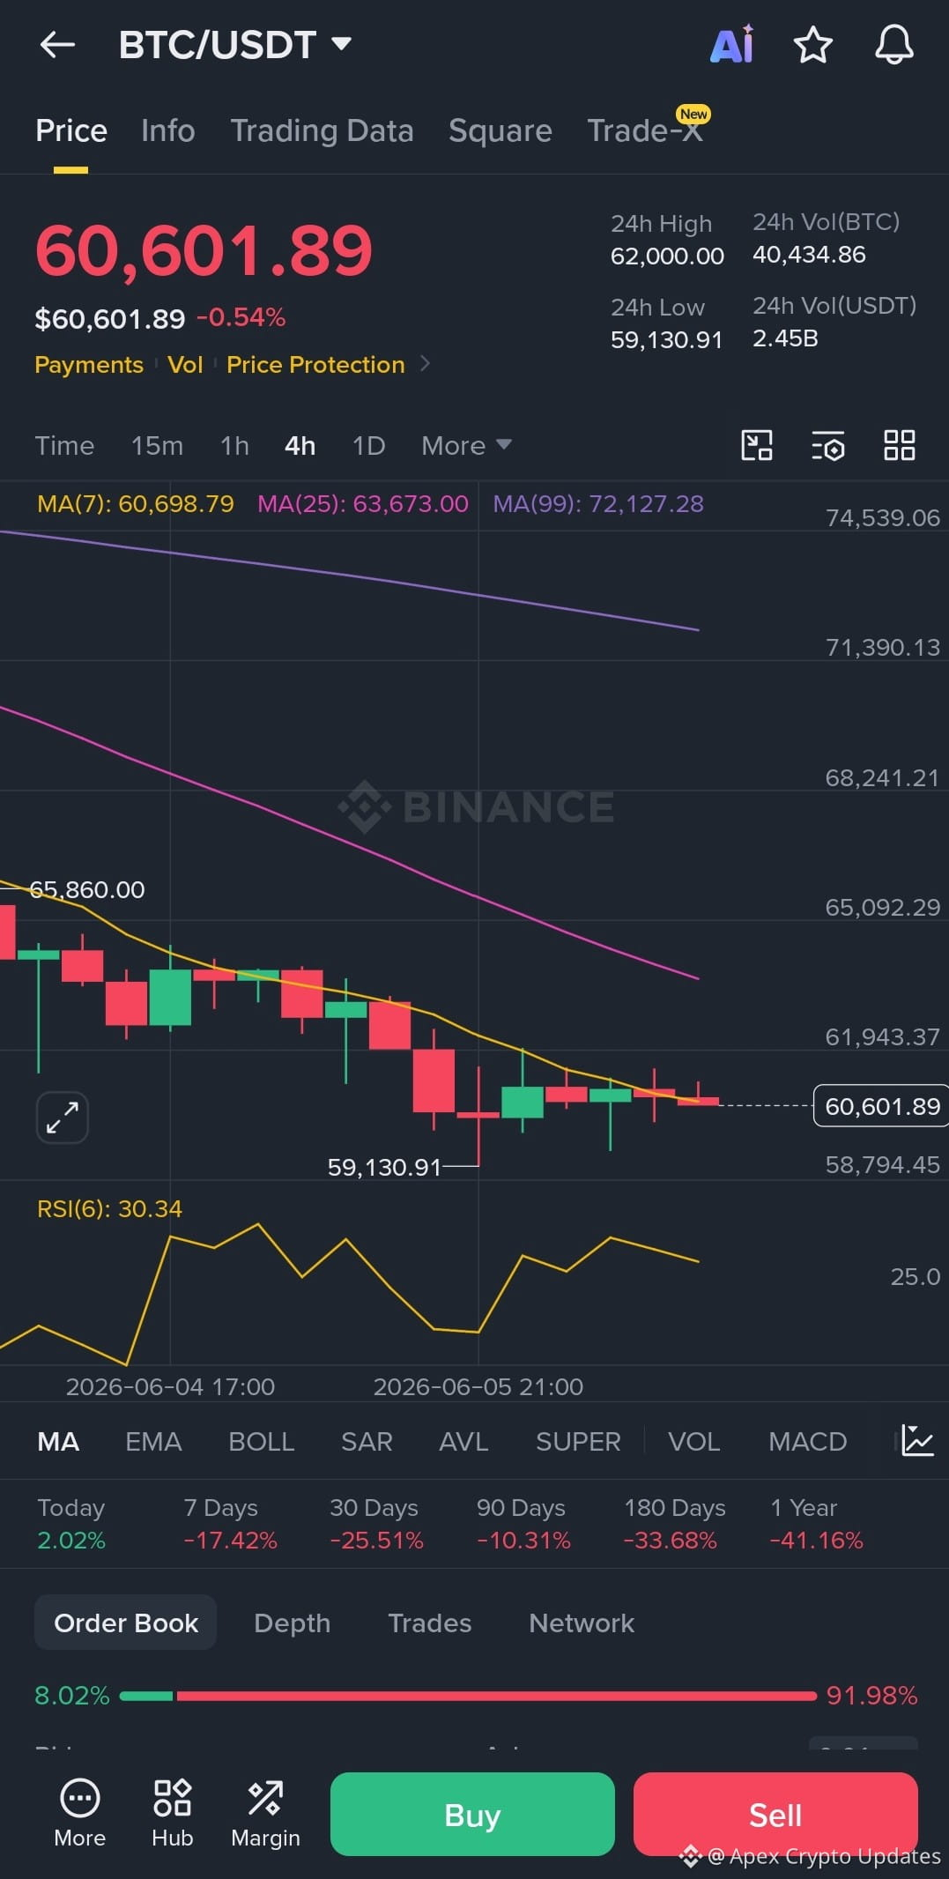
Task: Open chart settings icon
Action: tap(828, 445)
